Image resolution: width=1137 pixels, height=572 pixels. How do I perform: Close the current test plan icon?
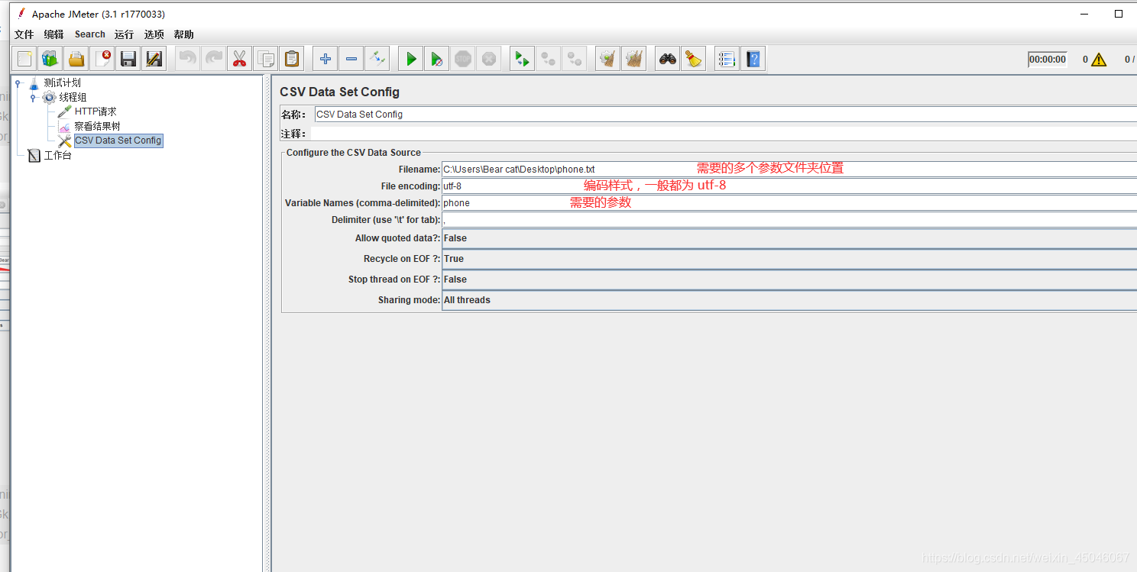tap(102, 59)
